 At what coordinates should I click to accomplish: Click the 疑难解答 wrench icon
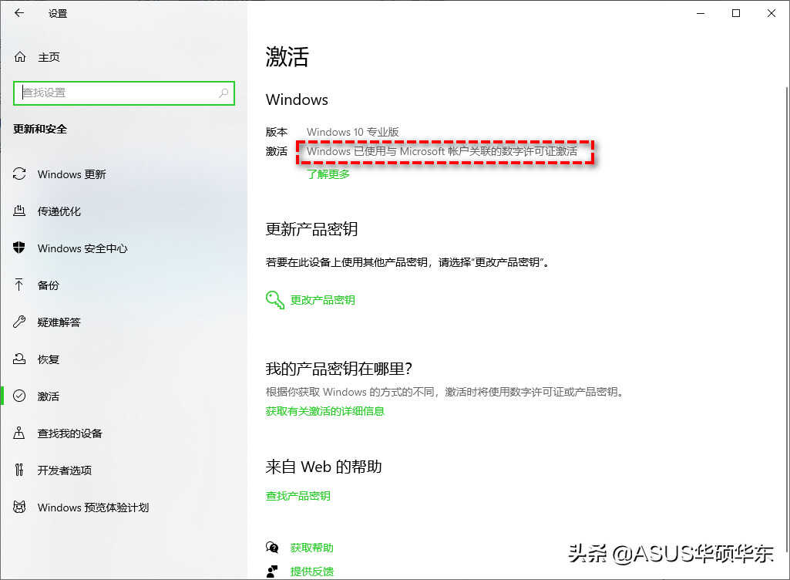(20, 322)
